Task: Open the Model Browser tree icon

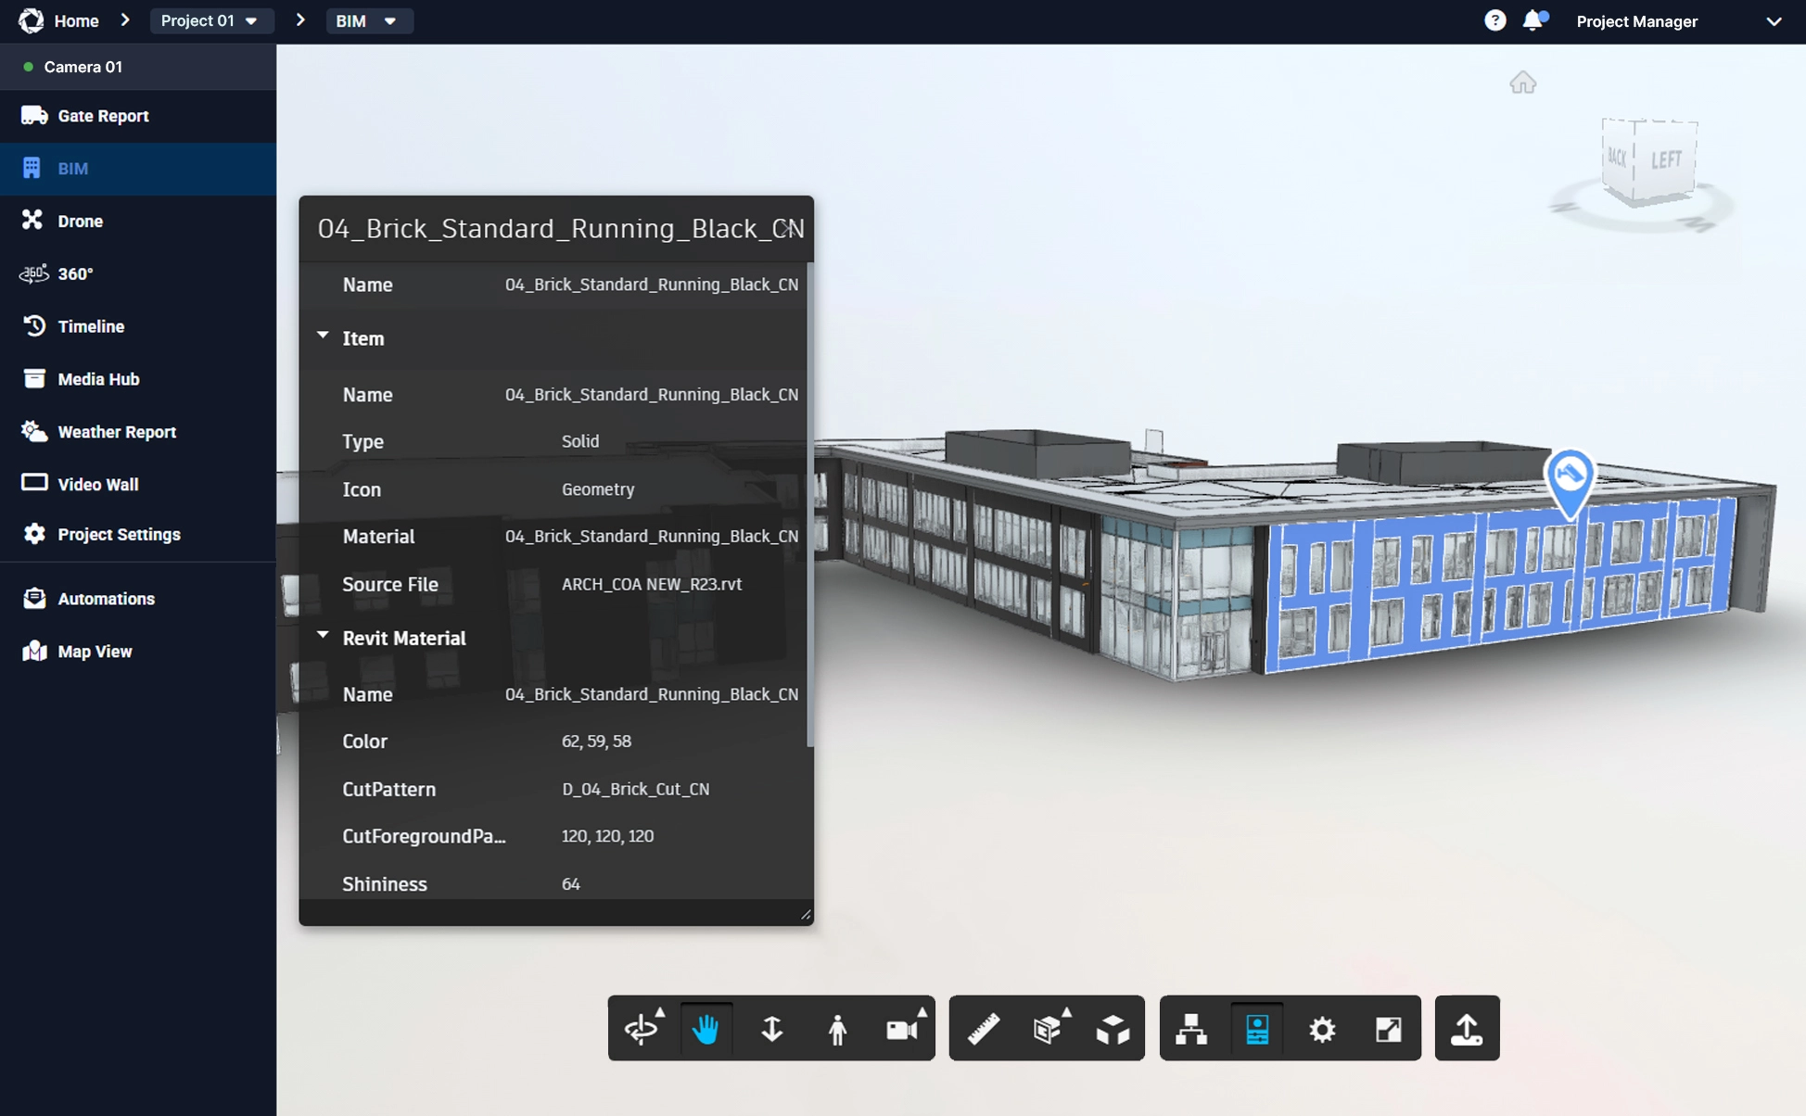Action: [x=1191, y=1029]
